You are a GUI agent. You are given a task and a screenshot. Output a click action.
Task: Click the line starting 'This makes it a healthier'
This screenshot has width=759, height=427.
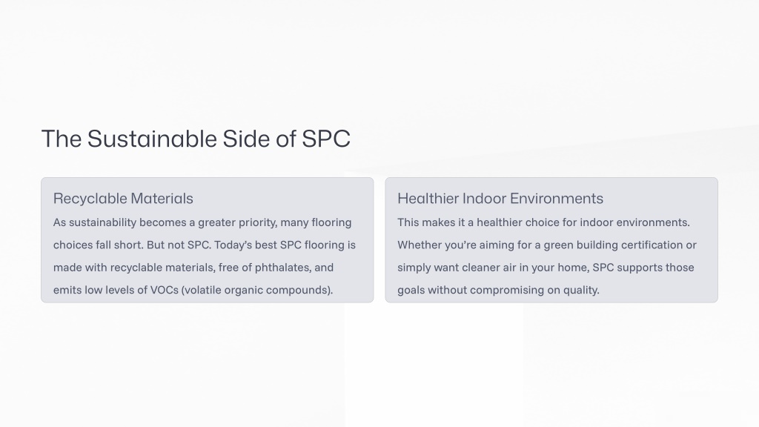(543, 222)
